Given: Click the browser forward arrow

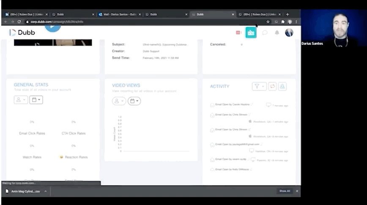Looking at the screenshot, I should tap(12, 22).
